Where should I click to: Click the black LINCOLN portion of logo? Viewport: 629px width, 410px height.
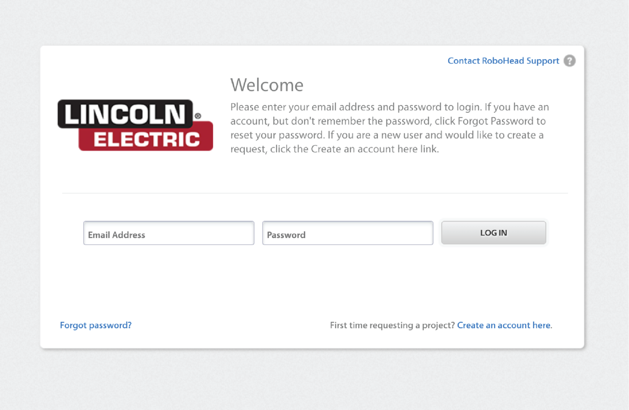point(125,114)
